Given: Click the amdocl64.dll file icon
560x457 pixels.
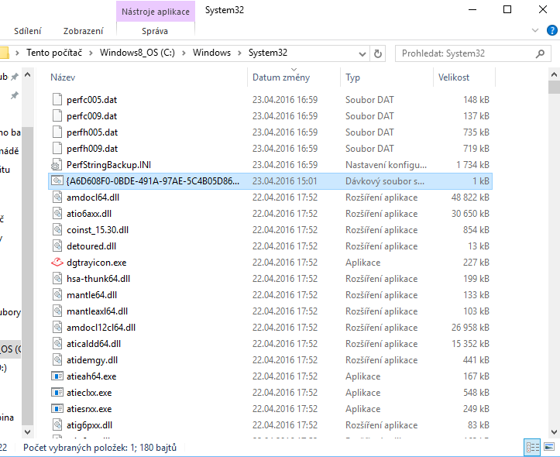Looking at the screenshot, I should tap(57, 197).
